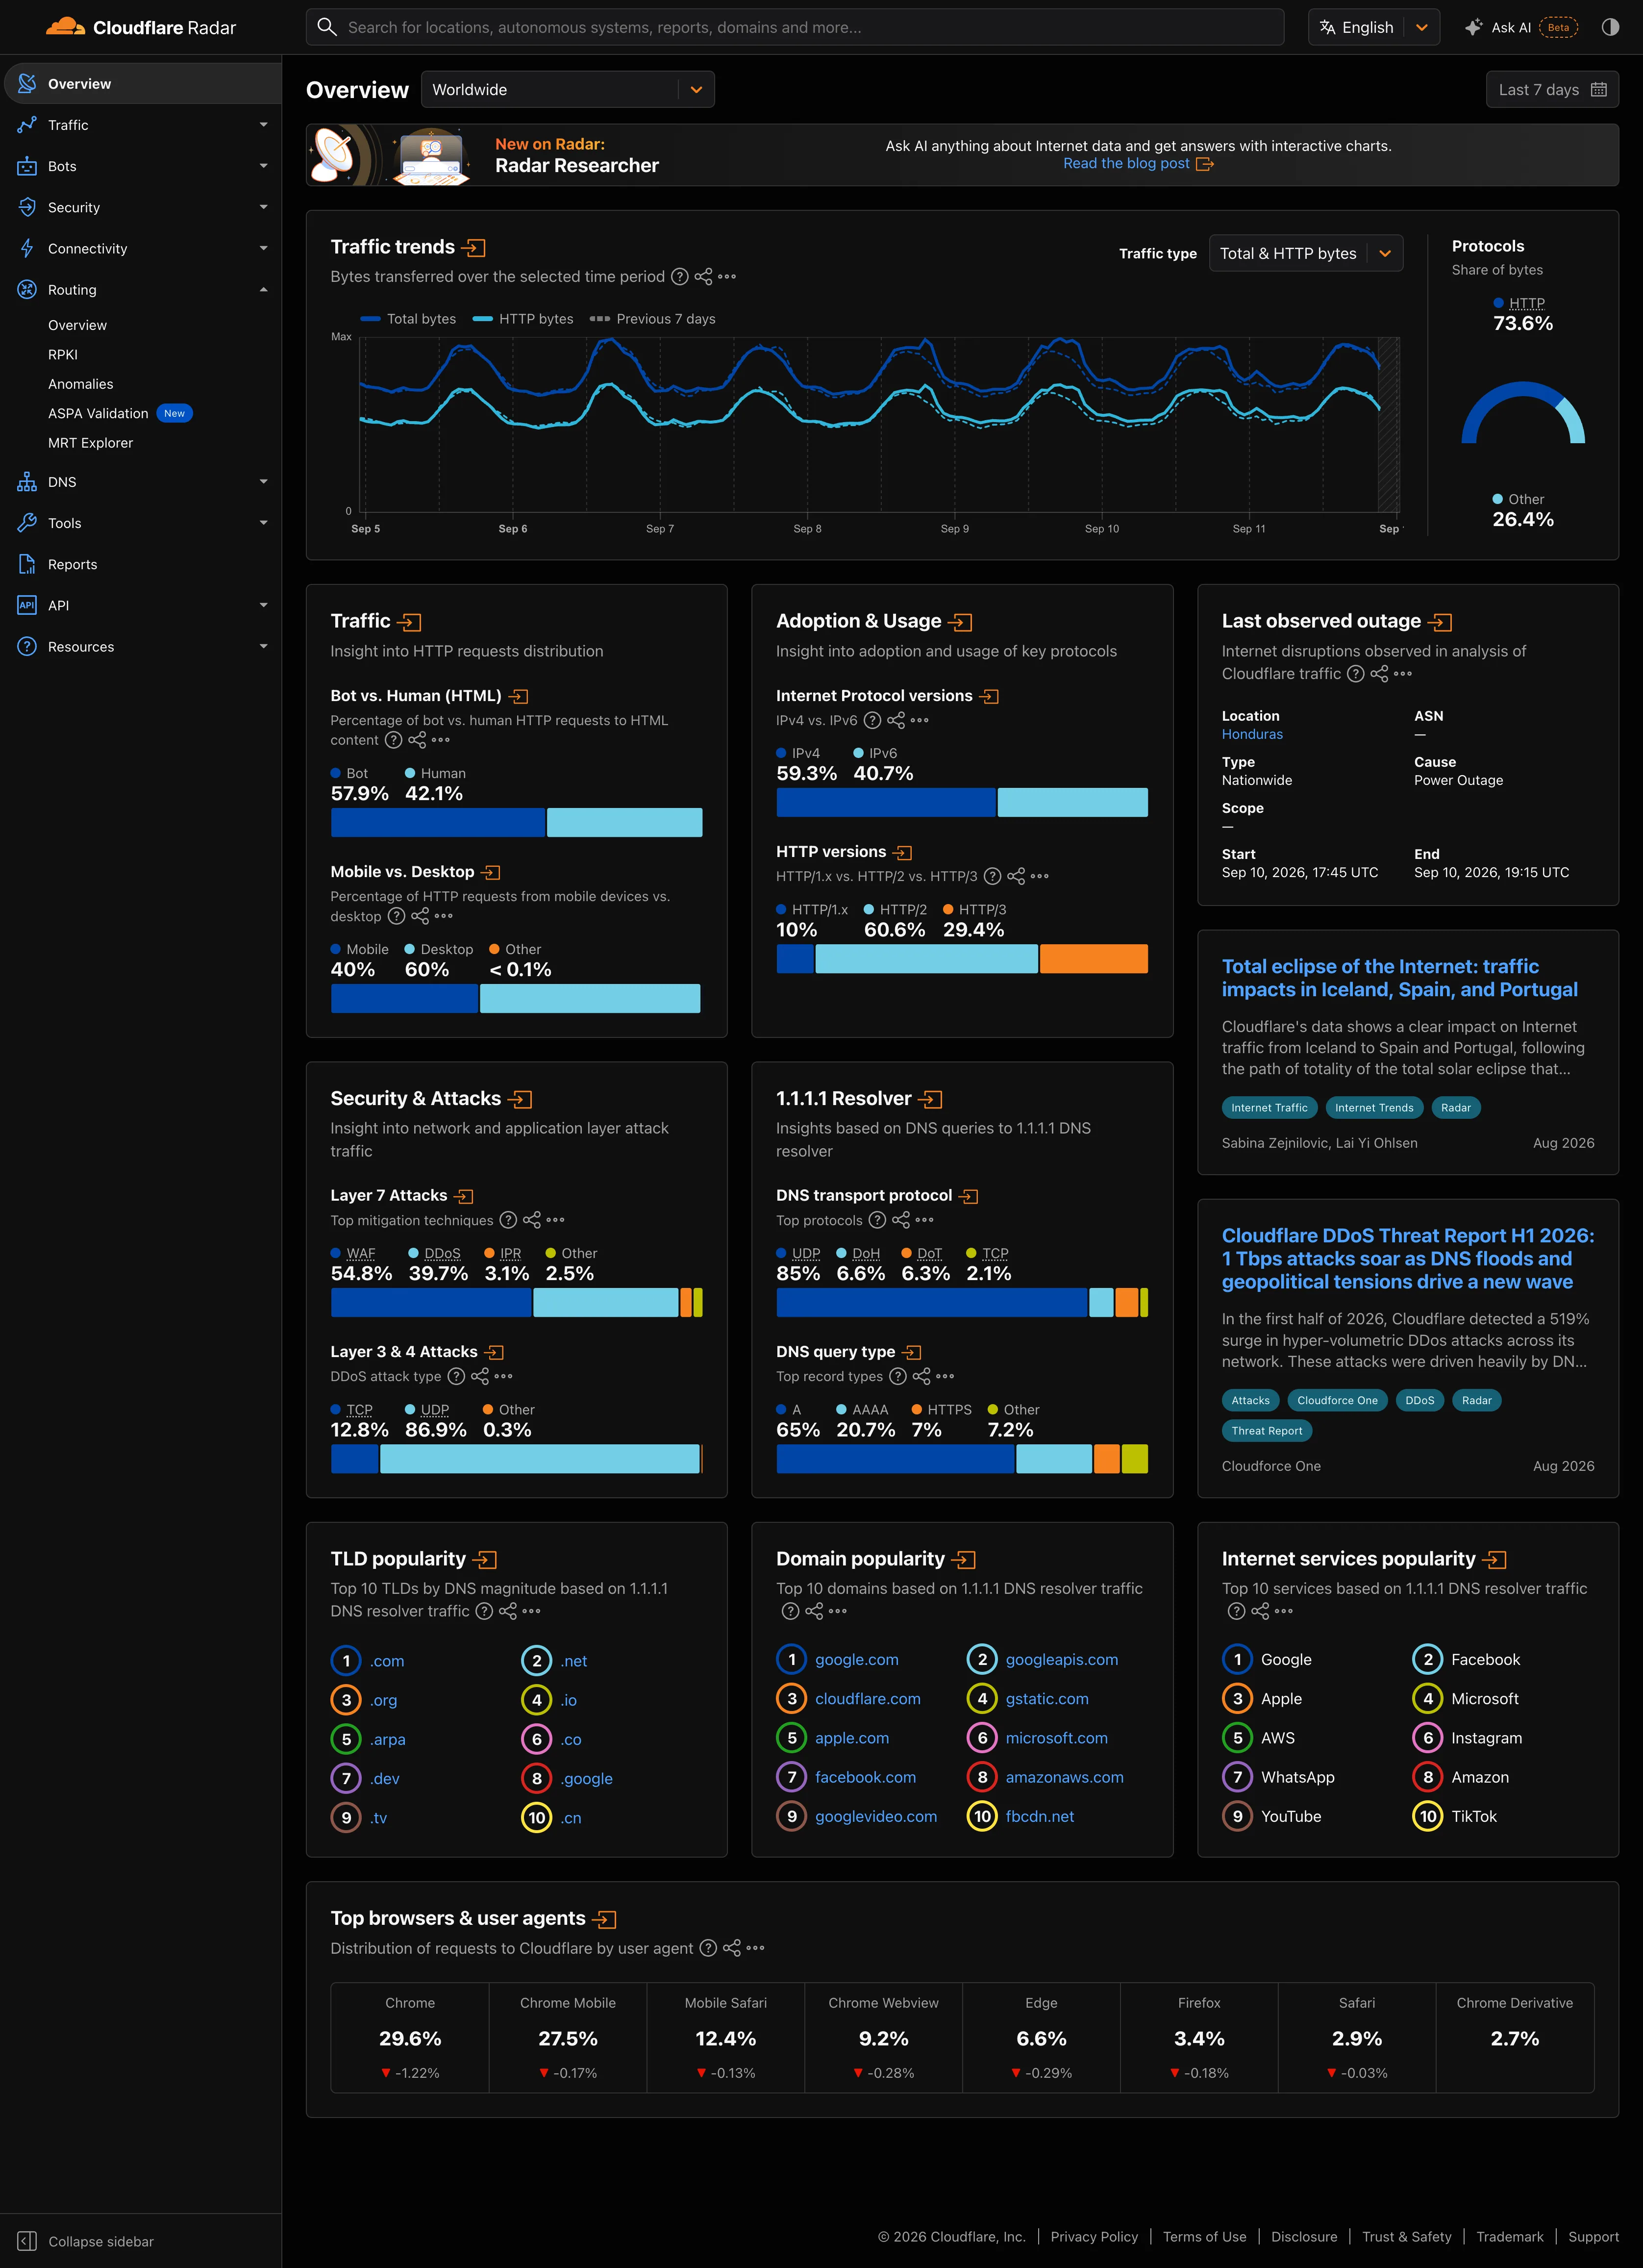Click the HTTP/3 orange bar segment
The image size is (1643, 2268).
coord(1094,959)
